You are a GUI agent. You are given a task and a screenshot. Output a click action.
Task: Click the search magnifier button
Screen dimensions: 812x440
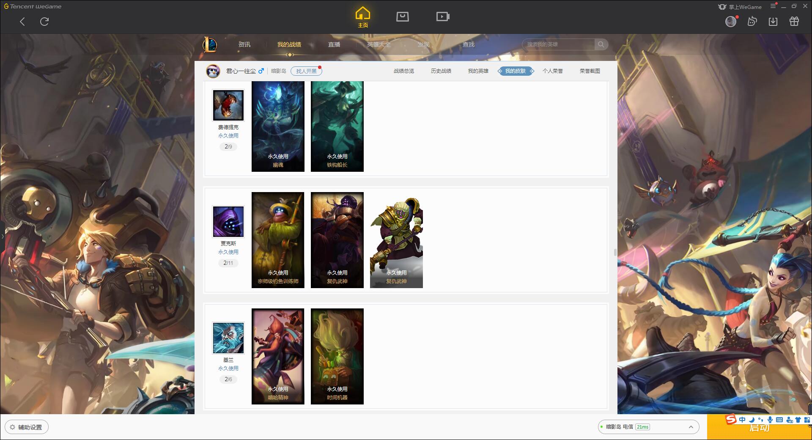[601, 44]
